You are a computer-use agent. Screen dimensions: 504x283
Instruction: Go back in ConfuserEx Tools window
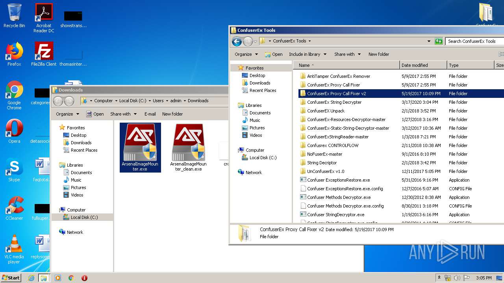(x=237, y=41)
